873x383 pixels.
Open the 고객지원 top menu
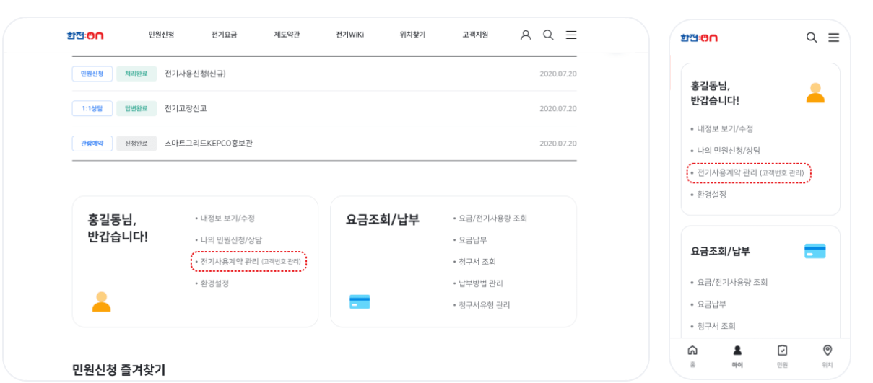click(x=475, y=35)
